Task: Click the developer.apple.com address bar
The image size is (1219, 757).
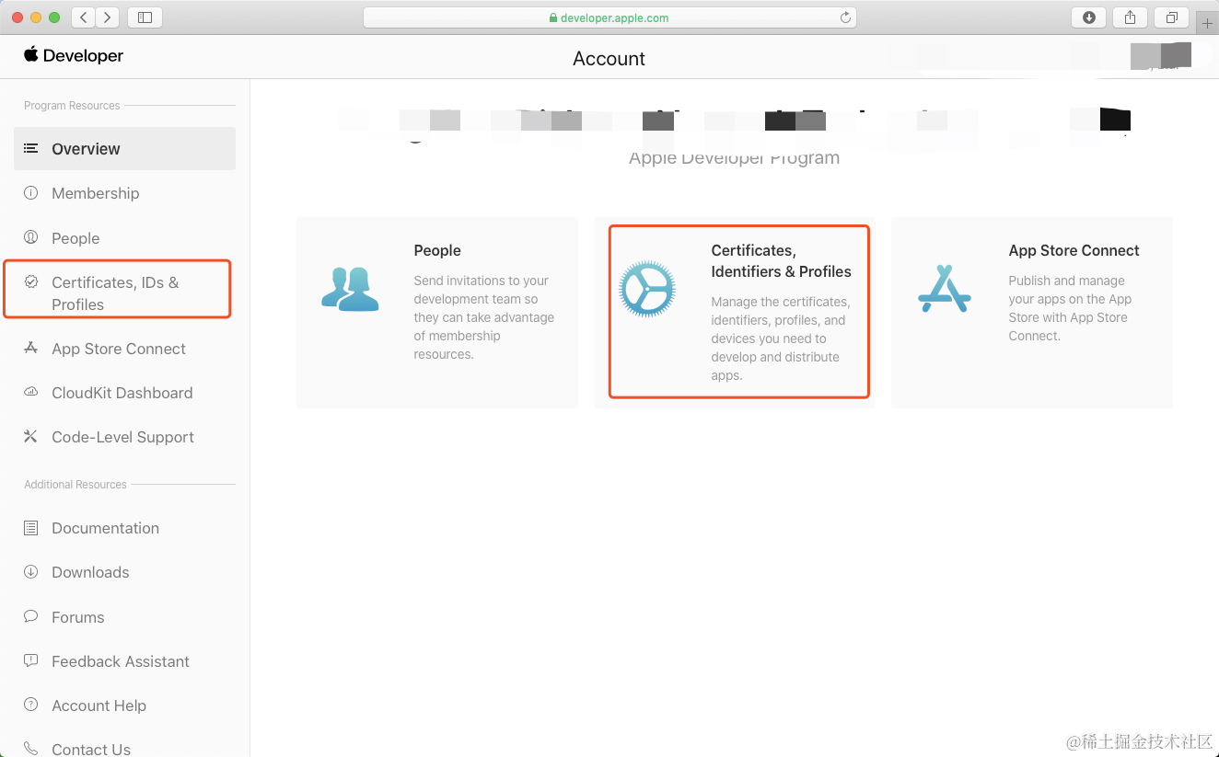Action: 609,17
